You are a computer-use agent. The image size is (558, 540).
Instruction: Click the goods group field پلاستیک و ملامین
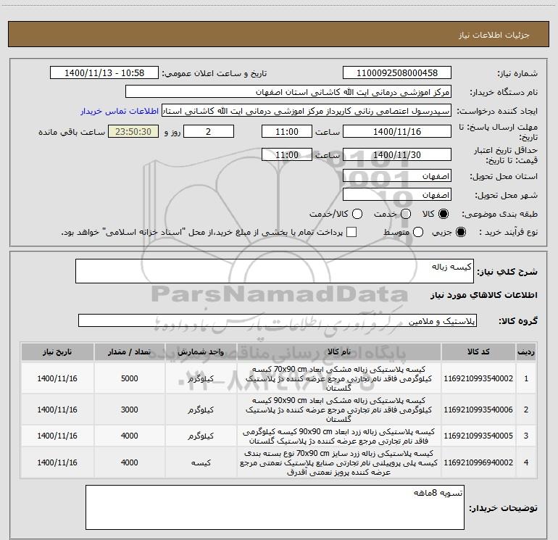coord(278,320)
